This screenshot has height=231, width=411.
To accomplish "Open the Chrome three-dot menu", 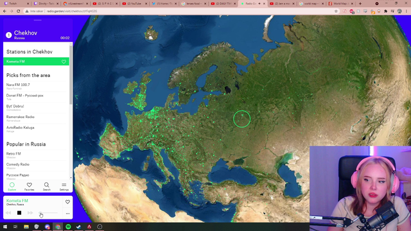I will 407,12.
